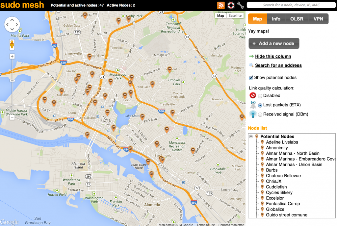Open the RSS feed icon

point(221,5)
